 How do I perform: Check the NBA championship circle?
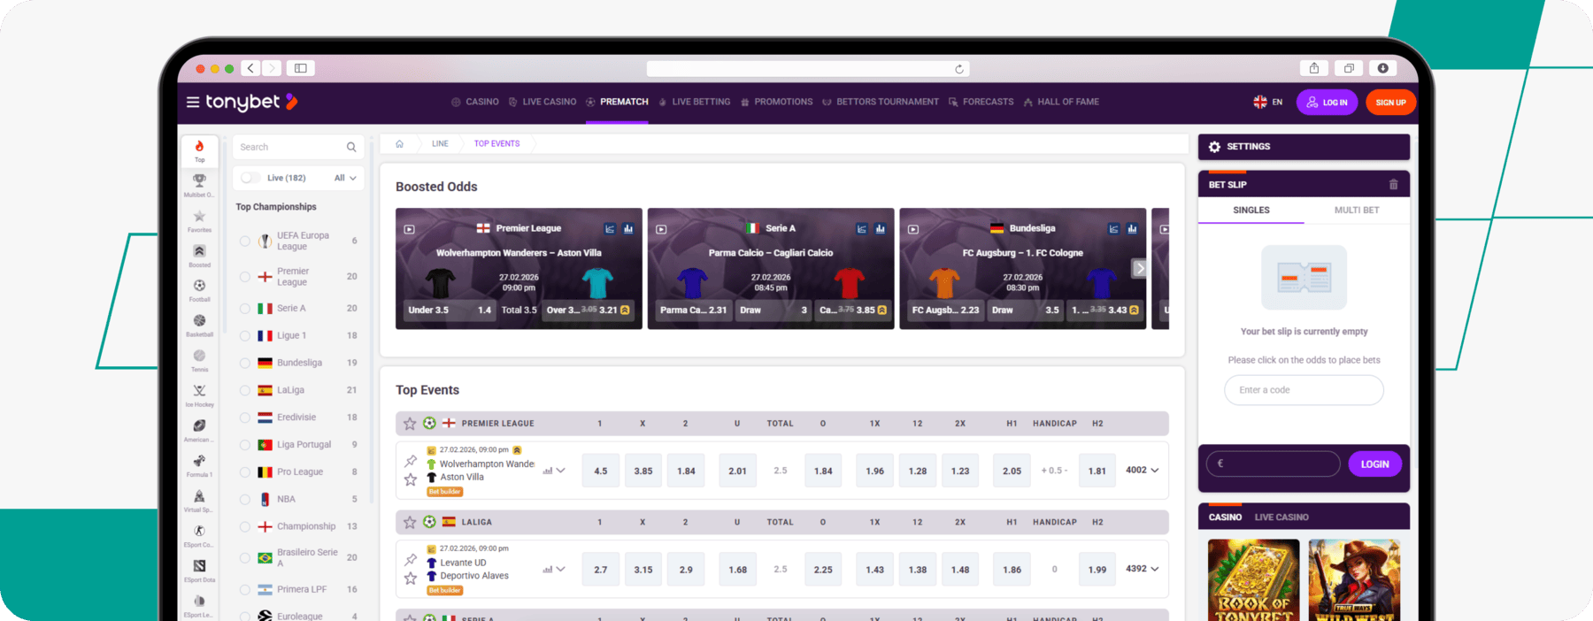tap(245, 499)
